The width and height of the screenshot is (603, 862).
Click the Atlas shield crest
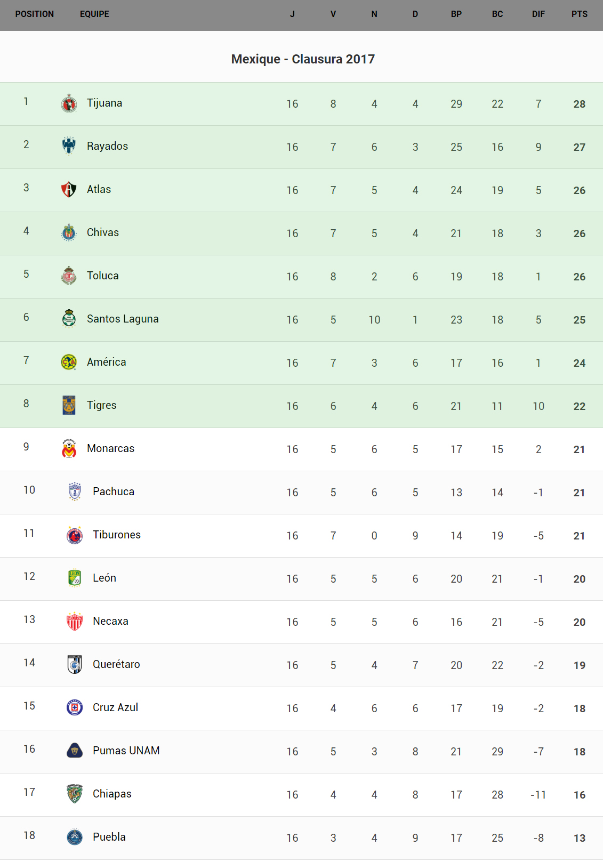69,189
